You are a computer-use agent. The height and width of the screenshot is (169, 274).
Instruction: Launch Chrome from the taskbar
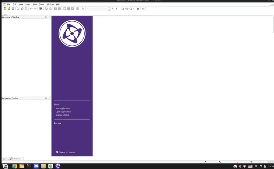click(x=15, y=166)
